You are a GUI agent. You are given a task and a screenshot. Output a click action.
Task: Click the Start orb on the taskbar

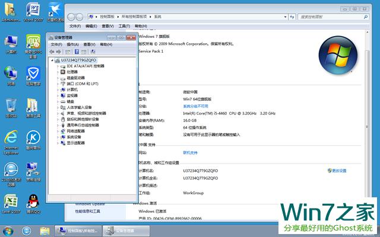tap(8, 231)
